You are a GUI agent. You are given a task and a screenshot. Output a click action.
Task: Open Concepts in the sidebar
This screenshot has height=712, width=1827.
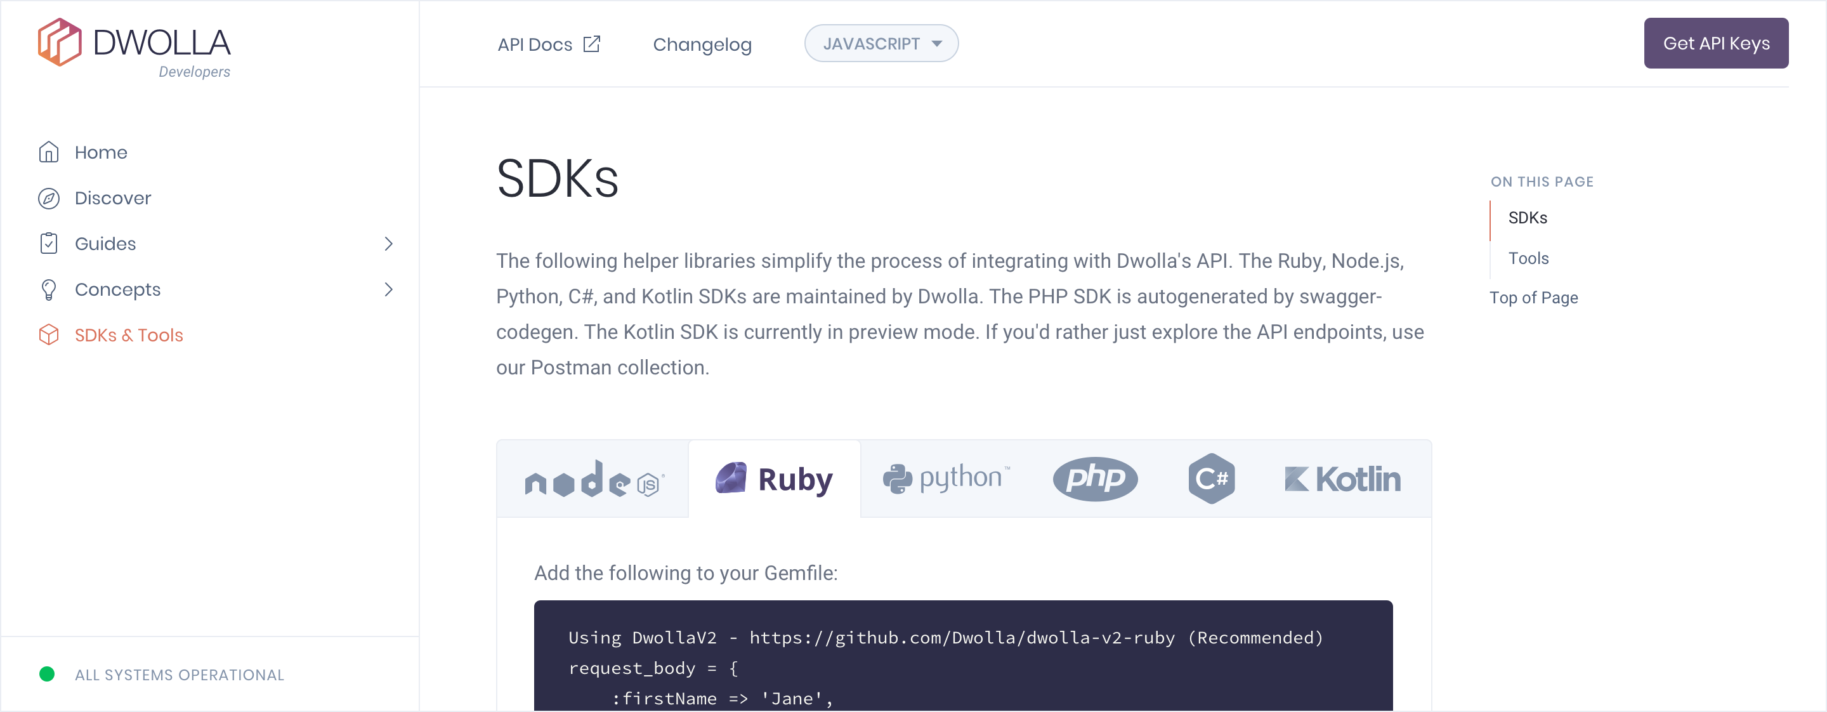coord(118,289)
